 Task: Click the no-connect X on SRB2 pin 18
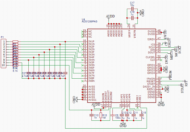(x=137, y=108)
